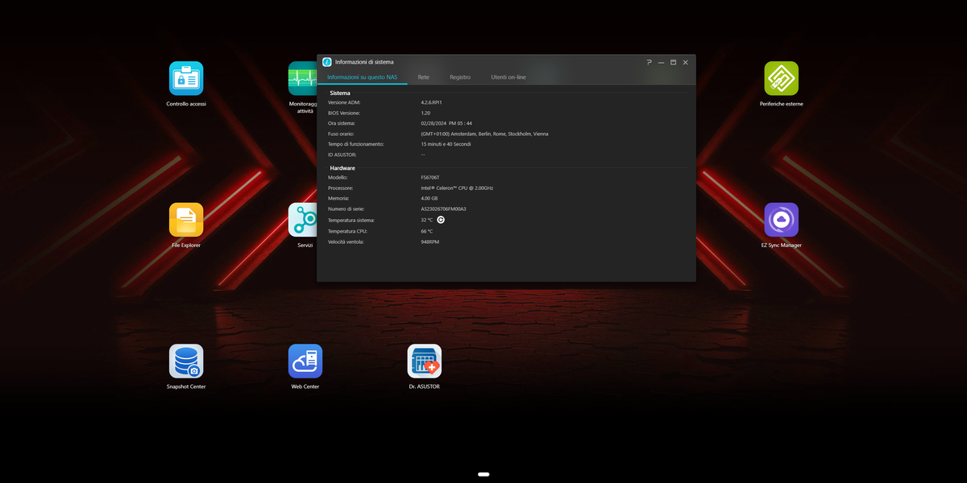The height and width of the screenshot is (483, 967).
Task: Click the Modello value FS6706T
Action: coord(431,177)
